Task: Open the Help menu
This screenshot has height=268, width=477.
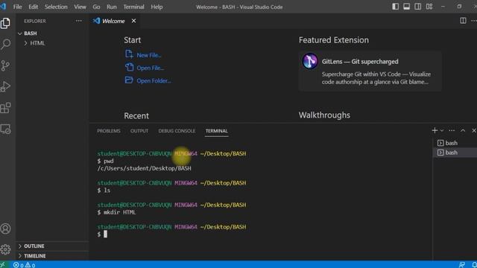Action: [157, 7]
